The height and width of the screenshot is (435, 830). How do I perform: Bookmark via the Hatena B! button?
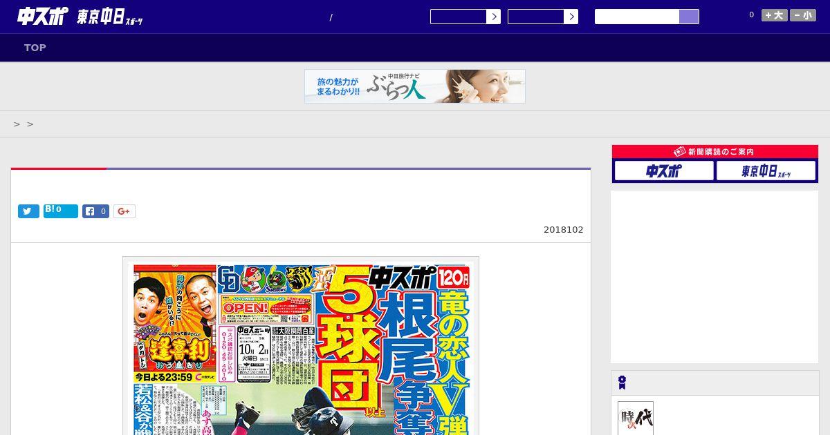(x=61, y=211)
